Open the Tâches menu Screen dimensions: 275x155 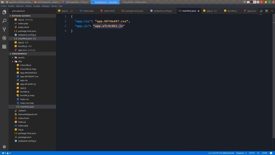(x=54, y=6)
